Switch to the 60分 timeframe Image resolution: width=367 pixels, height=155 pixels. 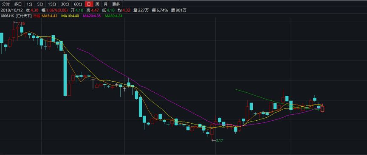click(78, 4)
